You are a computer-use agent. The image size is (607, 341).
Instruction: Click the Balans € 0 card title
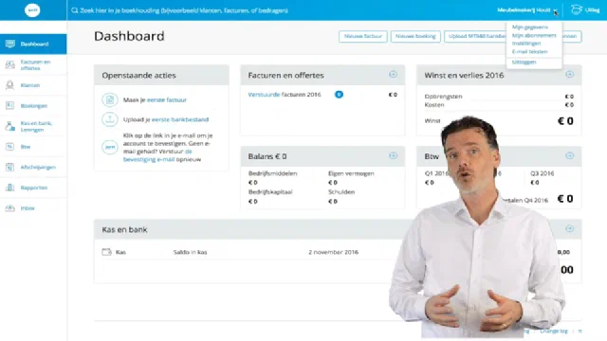point(267,156)
